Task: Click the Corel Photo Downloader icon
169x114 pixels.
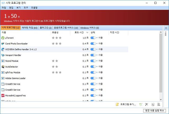Action: pyautogui.click(x=3, y=44)
